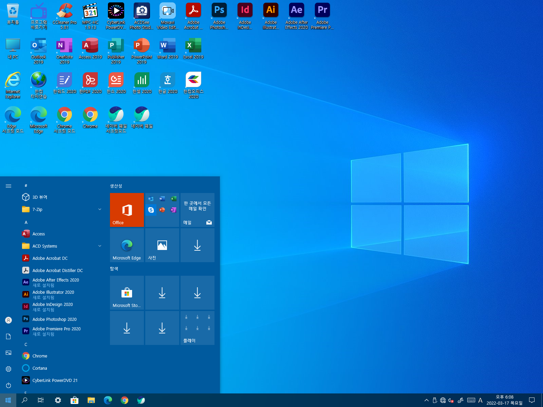Open Word 2019 desktop shortcut
Viewport: 543px width, 407px height.
(168, 49)
